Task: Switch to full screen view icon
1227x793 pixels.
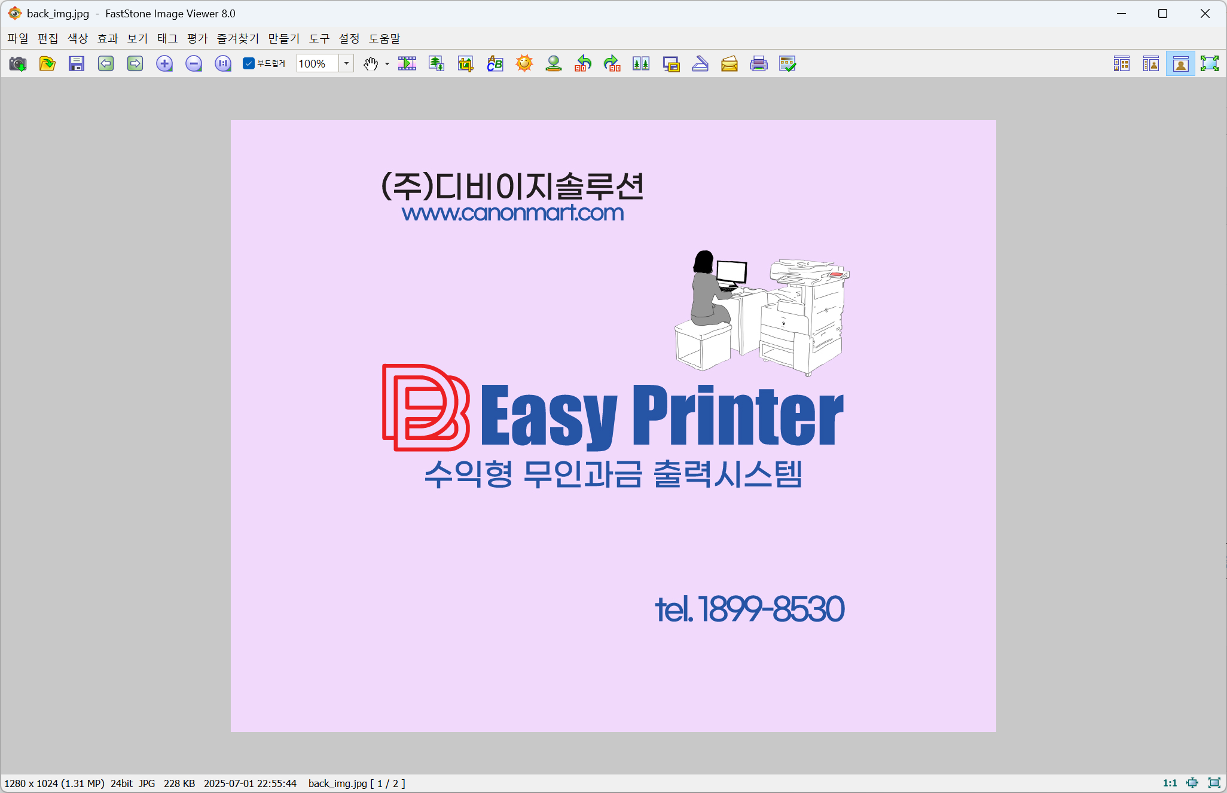Action: pyautogui.click(x=1209, y=64)
